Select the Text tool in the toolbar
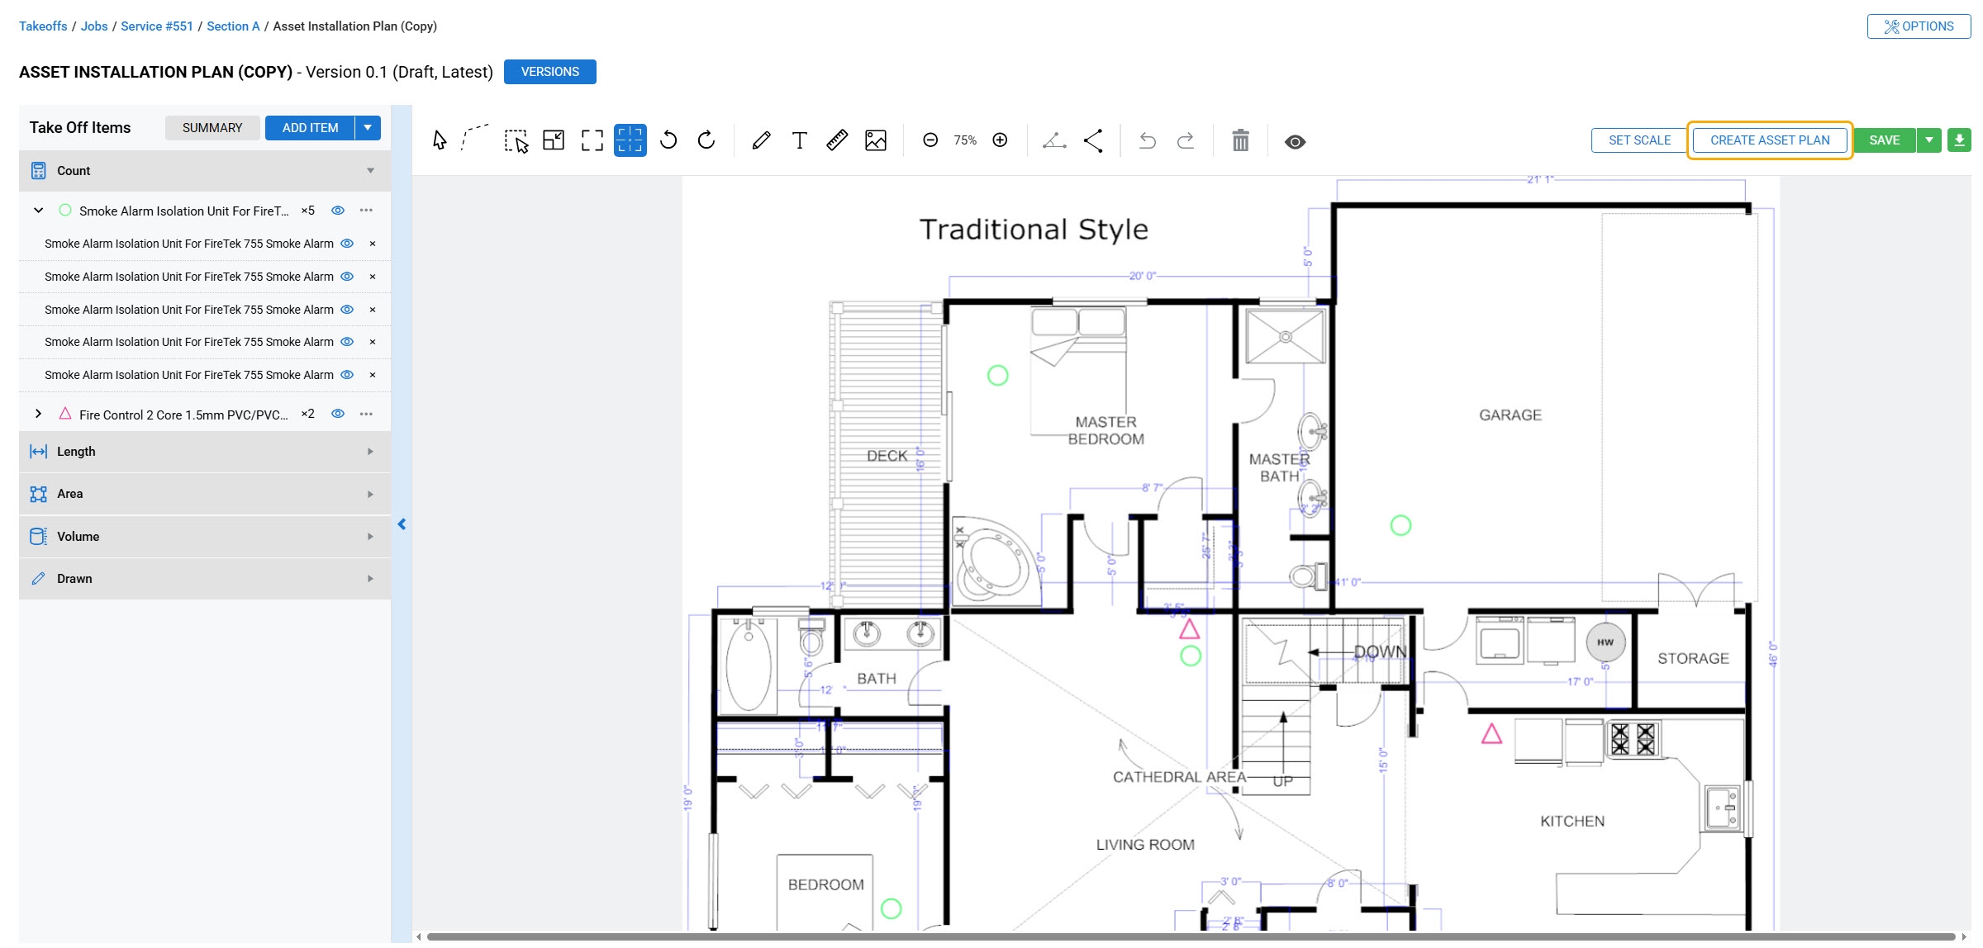 point(799,140)
